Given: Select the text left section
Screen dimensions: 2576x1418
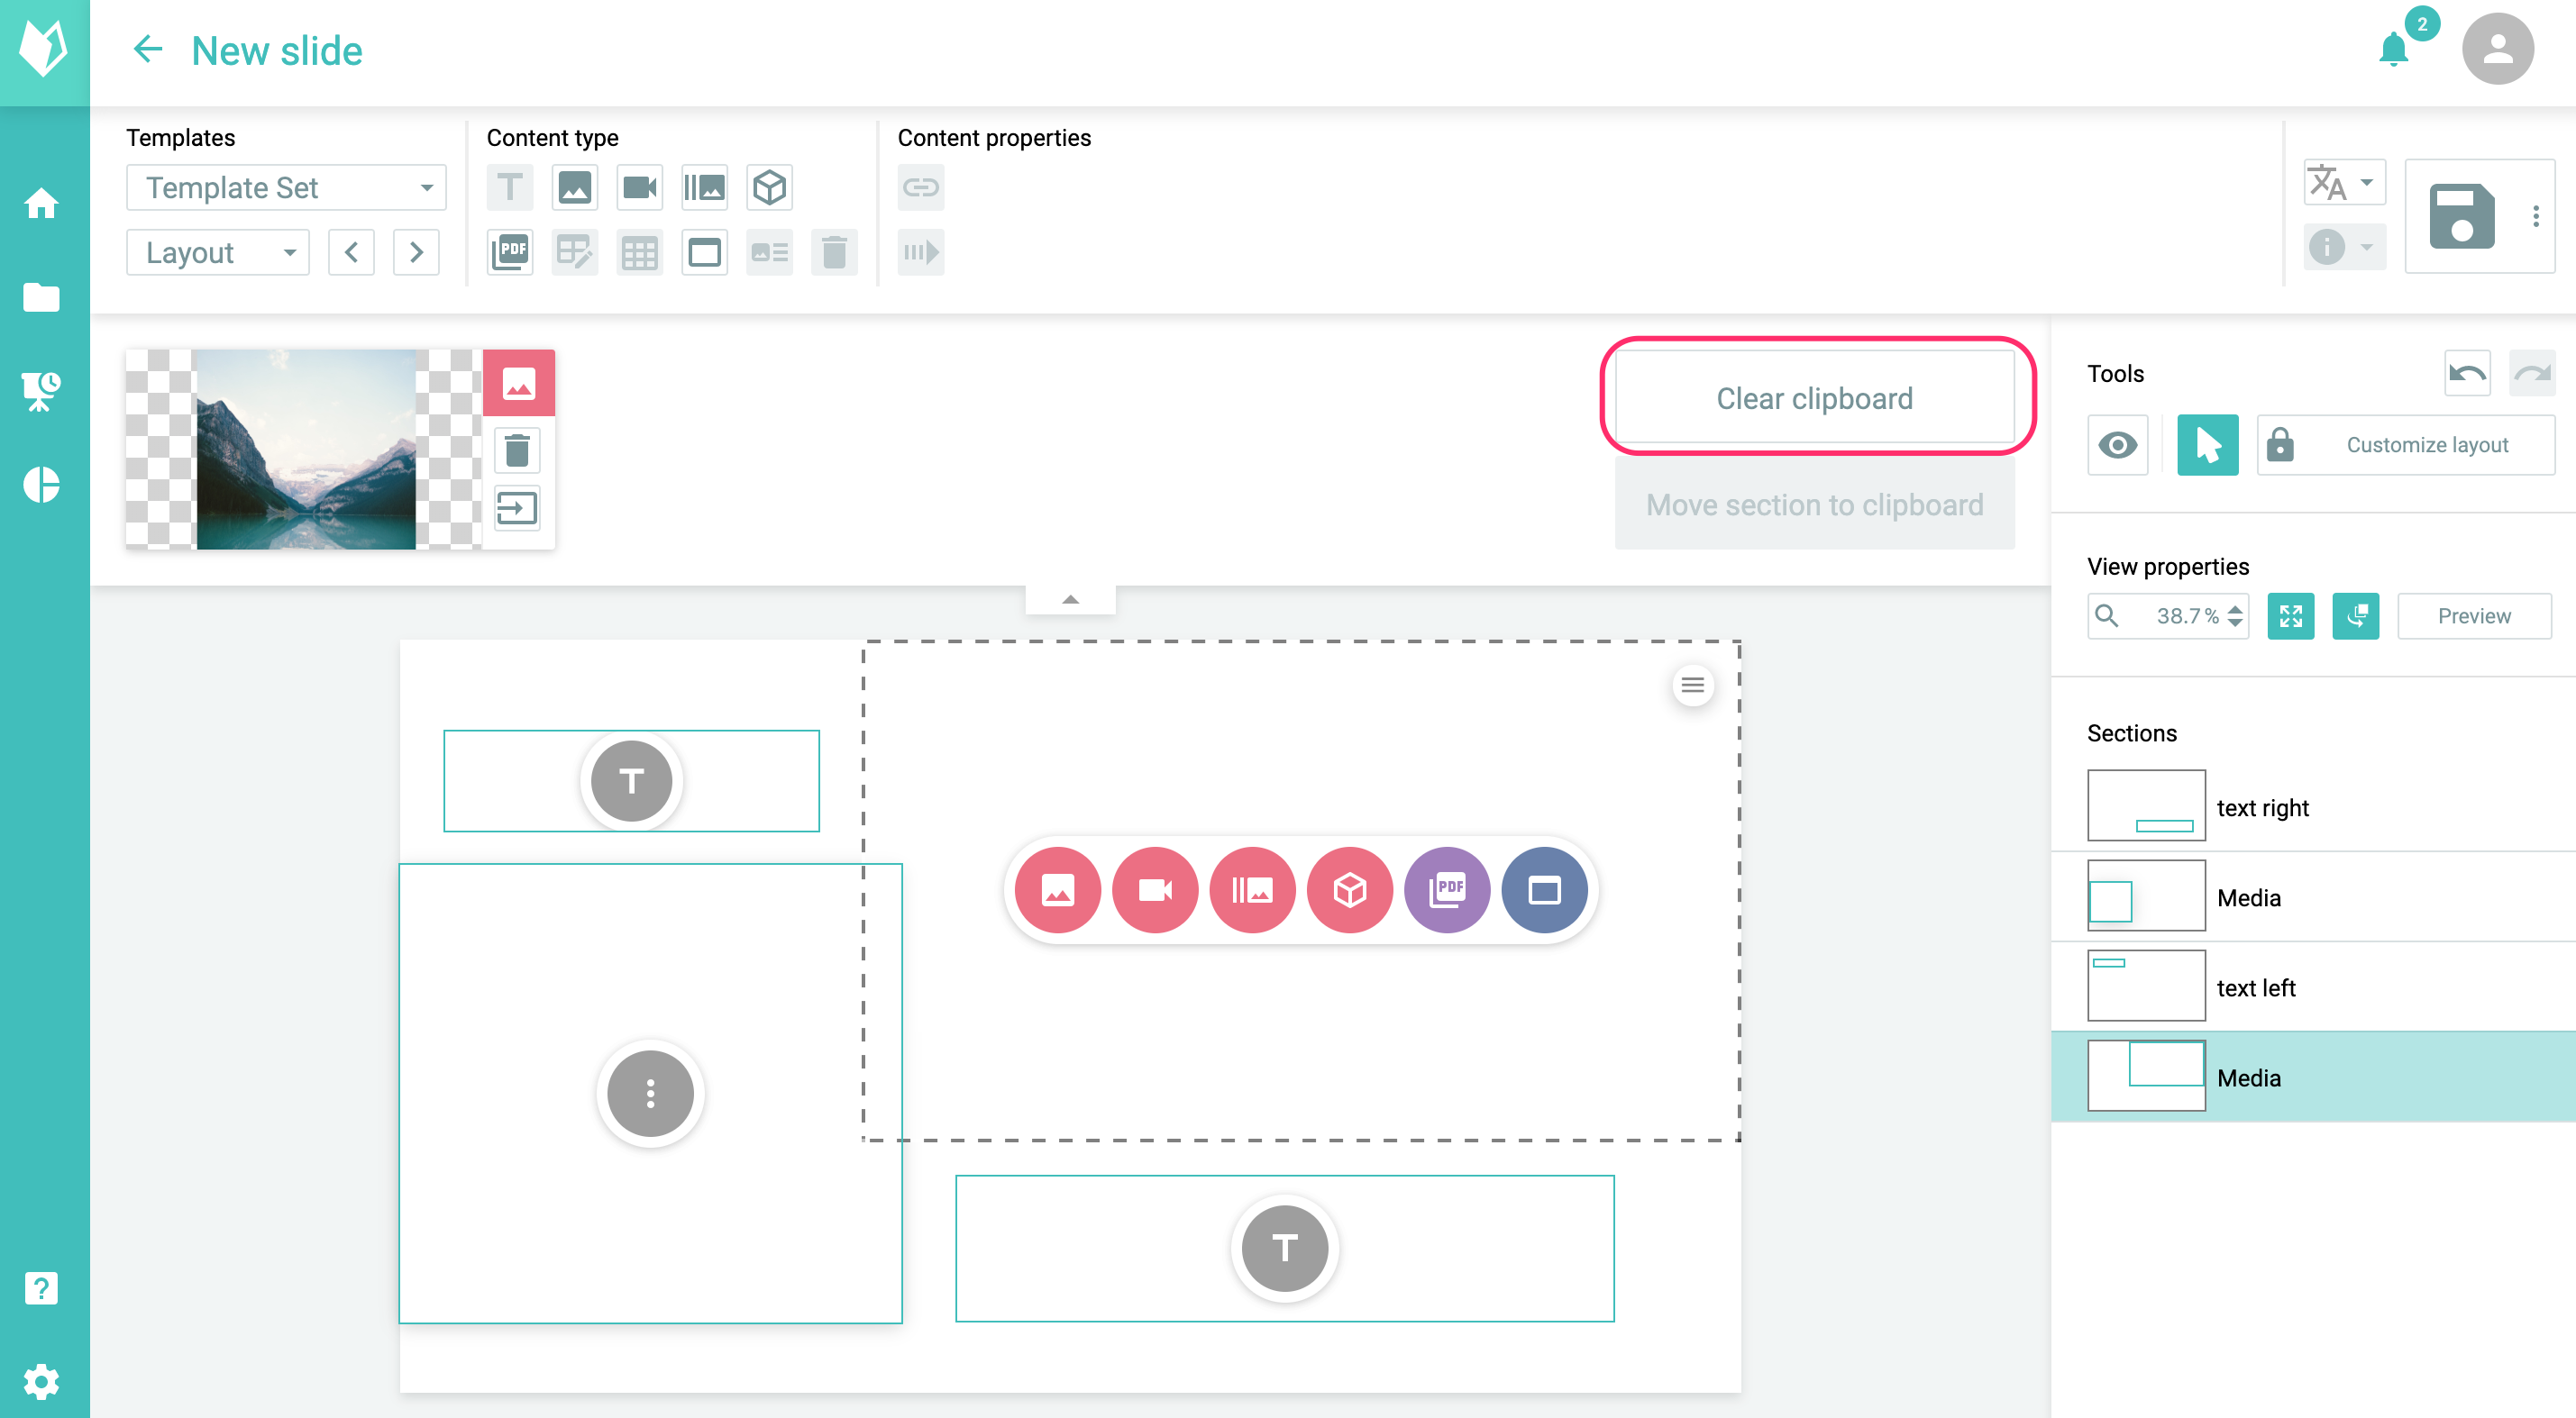Looking at the screenshot, I should pyautogui.click(x=2314, y=986).
